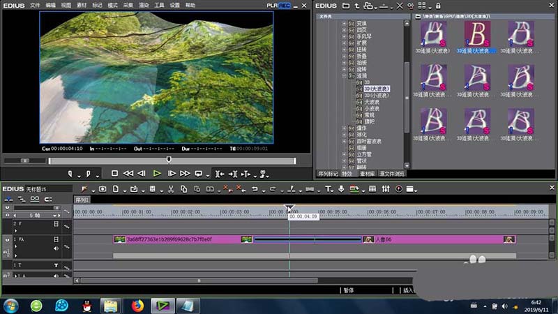This screenshot has height=314, width=558.
Task: Click the Copy icon in timeline toolbar
Action: (x=184, y=189)
